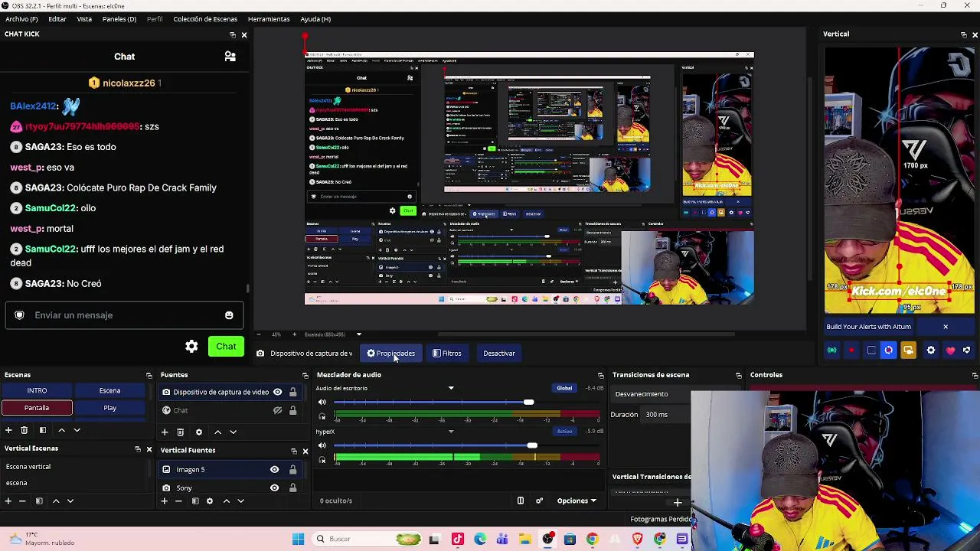Image resolution: width=980 pixels, height=551 pixels.
Task: Move source up in Fuentes panel
Action: [x=217, y=432]
